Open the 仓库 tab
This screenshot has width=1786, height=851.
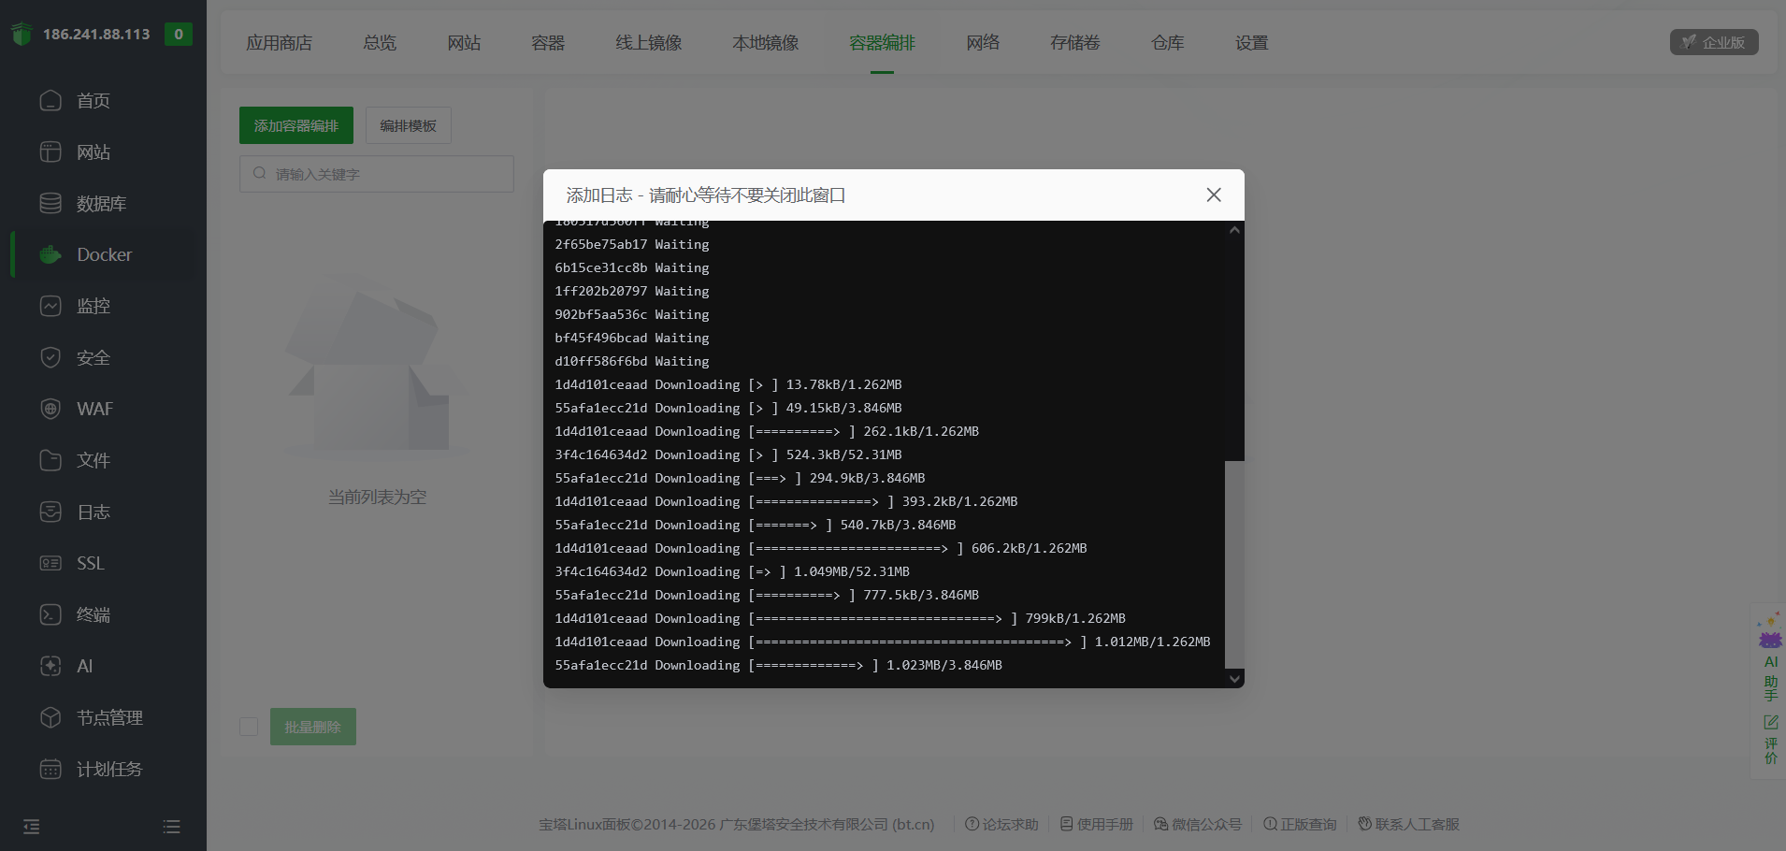[1168, 43]
